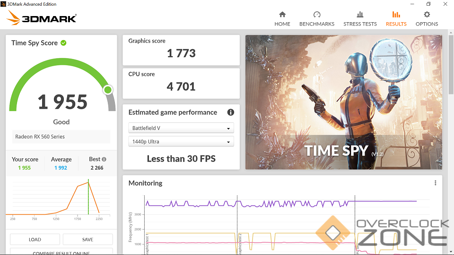Click the Monitoring heading
This screenshot has width=454, height=255.
(145, 183)
